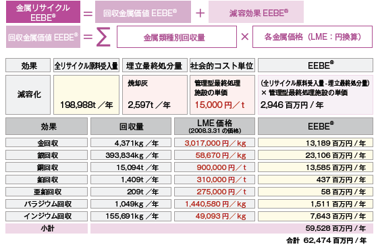The height and width of the screenshot is (245, 378).
Task: Click the sigma summation symbol
Action: point(103,37)
